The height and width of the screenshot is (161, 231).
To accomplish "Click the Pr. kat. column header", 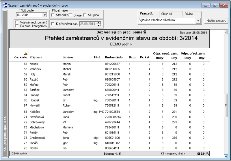I will 145,57.
